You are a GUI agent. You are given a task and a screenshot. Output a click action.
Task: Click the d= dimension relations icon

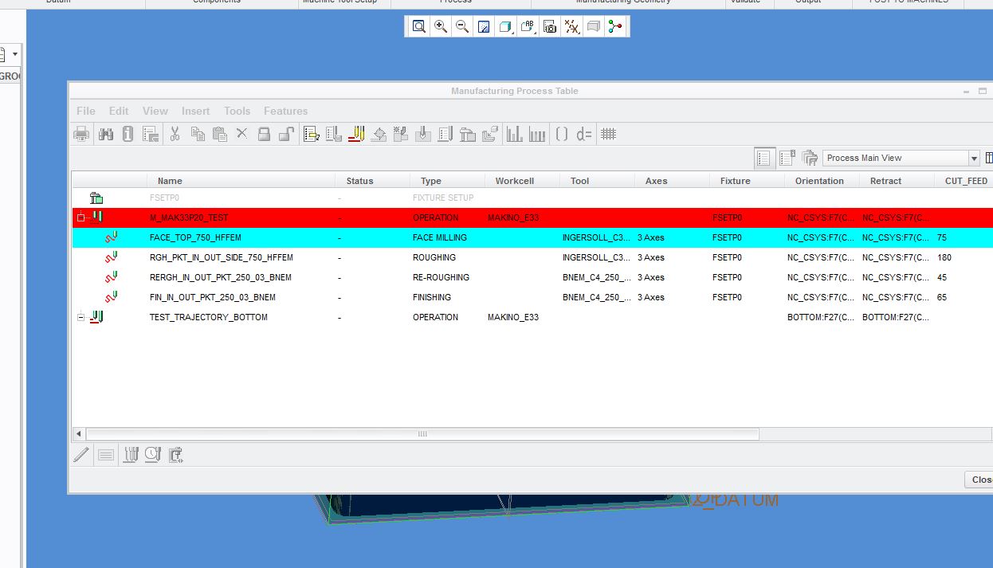[x=584, y=135]
